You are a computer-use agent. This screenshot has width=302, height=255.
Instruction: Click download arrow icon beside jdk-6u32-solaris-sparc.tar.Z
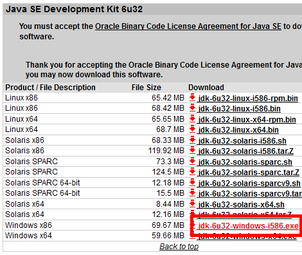point(192,171)
